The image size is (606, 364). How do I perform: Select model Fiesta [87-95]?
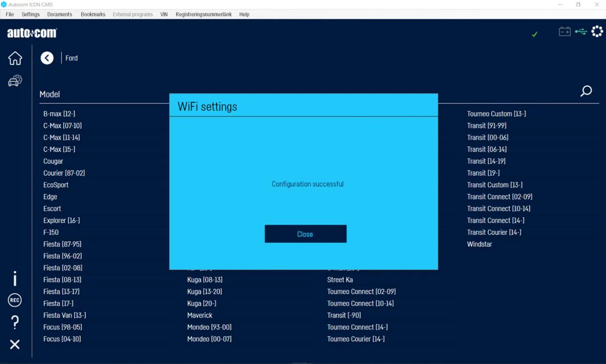coord(63,244)
